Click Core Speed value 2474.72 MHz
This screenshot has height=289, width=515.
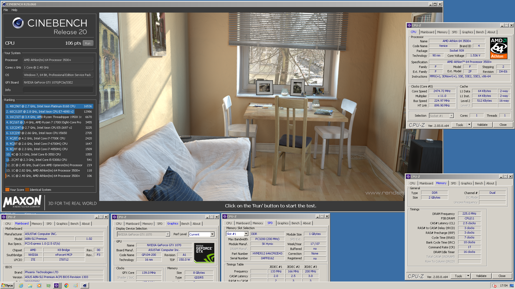(442, 91)
